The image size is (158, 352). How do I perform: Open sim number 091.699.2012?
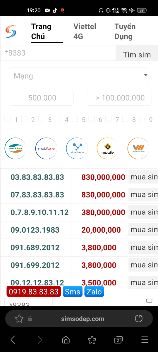pyautogui.click(x=35, y=265)
